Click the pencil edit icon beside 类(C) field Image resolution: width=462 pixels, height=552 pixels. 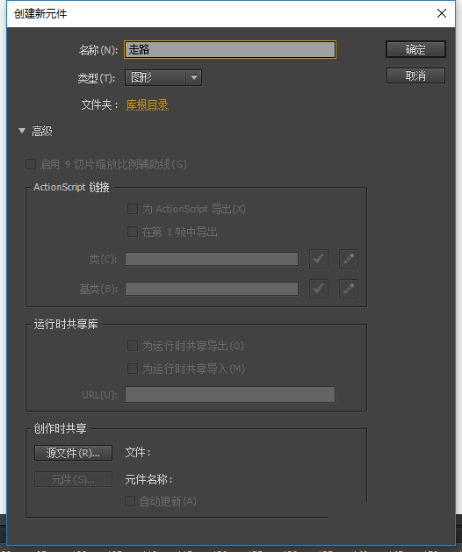pos(349,259)
